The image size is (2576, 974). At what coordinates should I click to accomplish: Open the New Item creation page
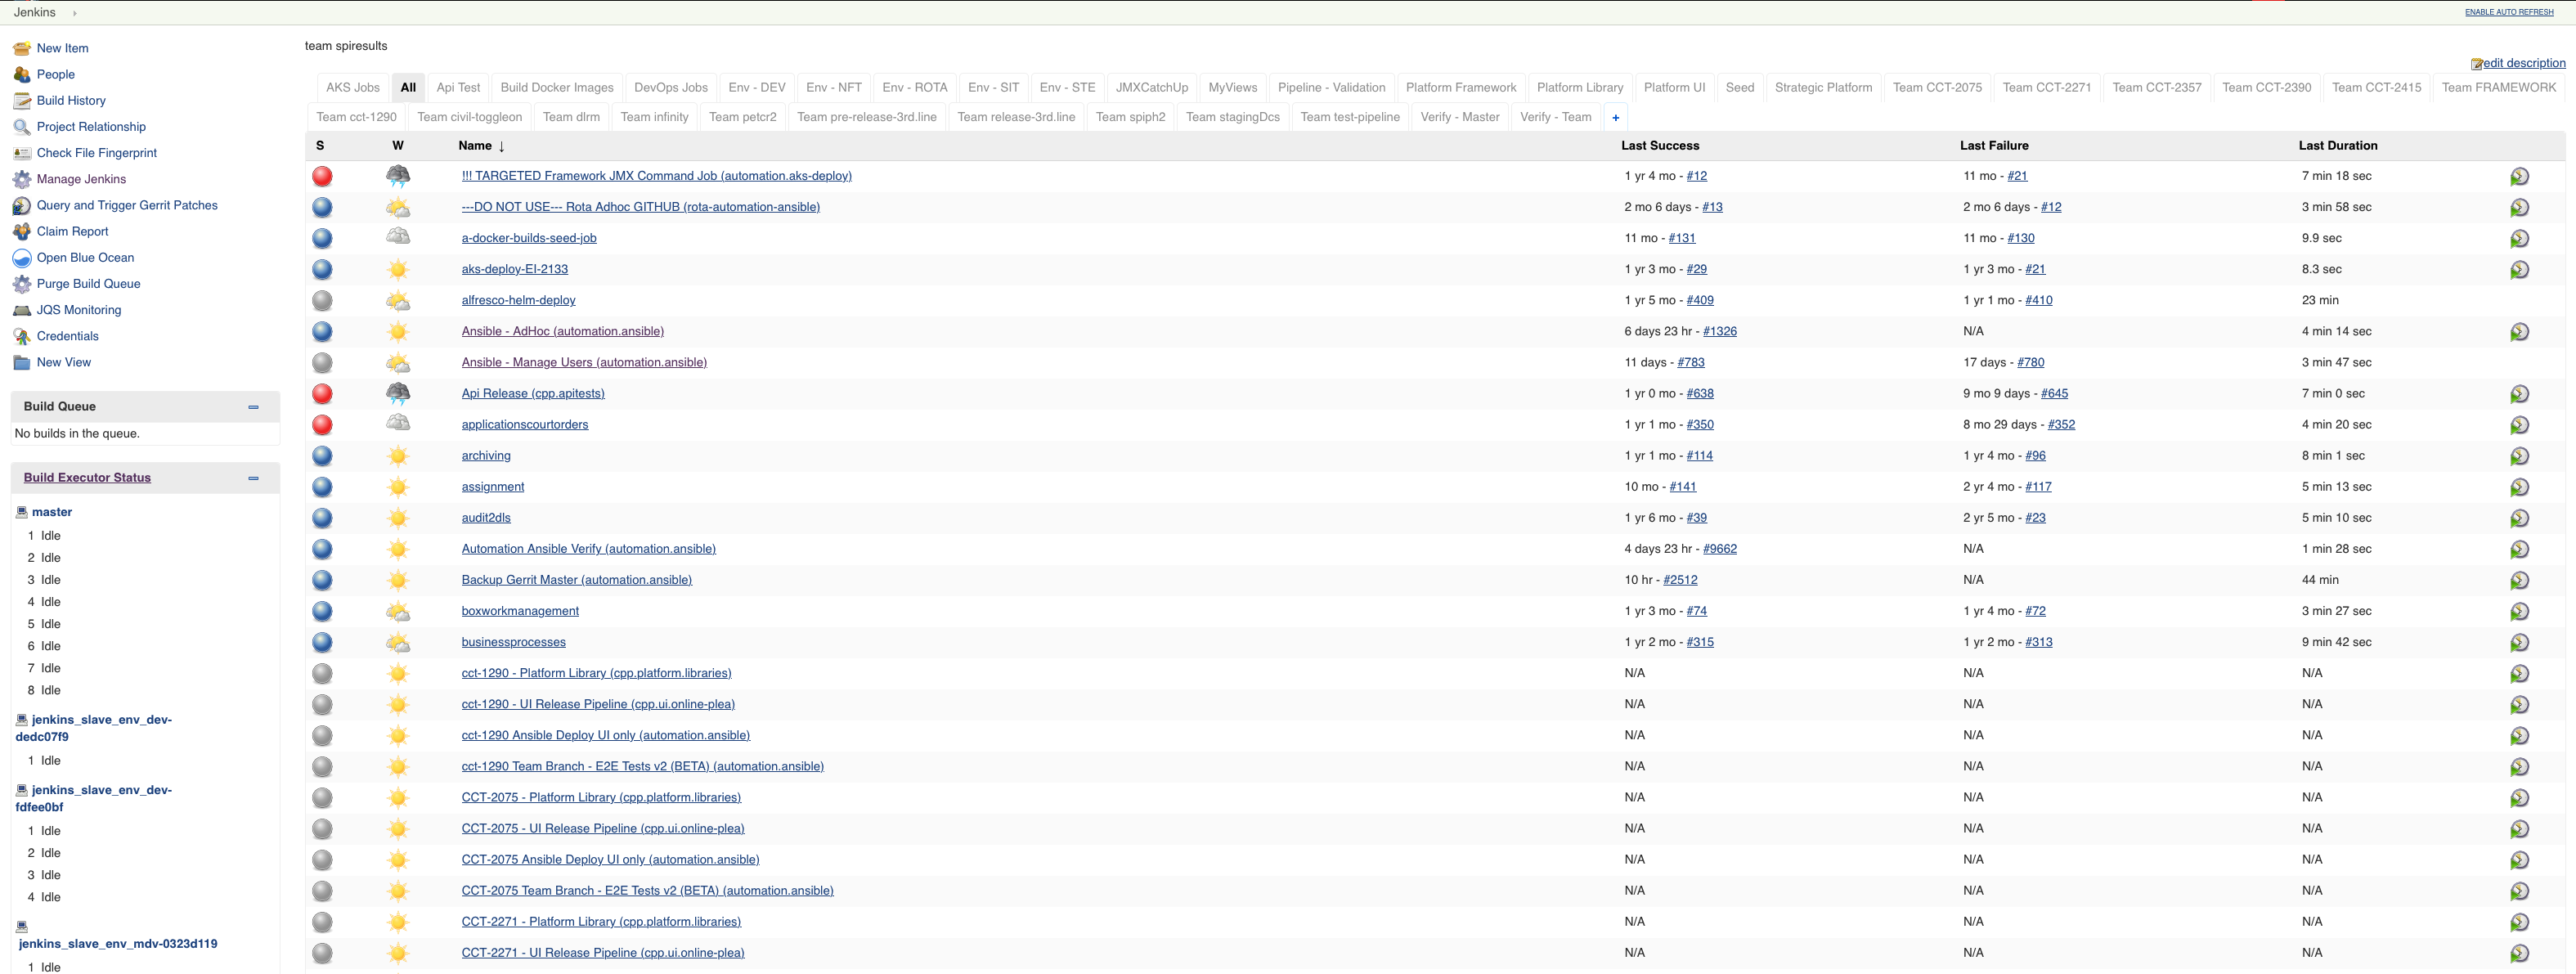click(x=62, y=47)
